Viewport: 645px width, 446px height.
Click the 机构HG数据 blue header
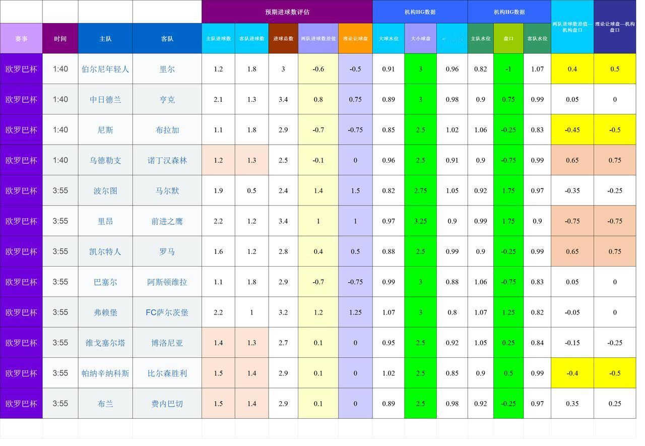[x=420, y=11]
